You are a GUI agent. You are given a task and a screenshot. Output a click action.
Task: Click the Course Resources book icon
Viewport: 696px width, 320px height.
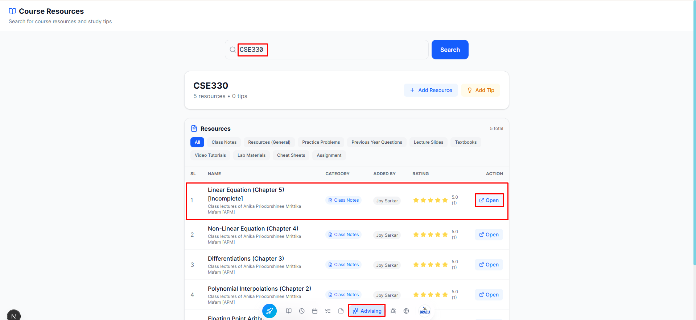[12, 11]
